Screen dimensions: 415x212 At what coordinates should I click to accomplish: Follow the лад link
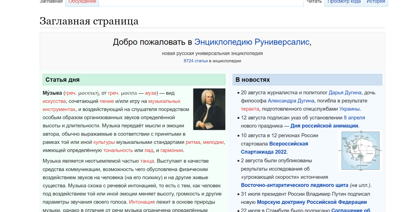click(149, 150)
